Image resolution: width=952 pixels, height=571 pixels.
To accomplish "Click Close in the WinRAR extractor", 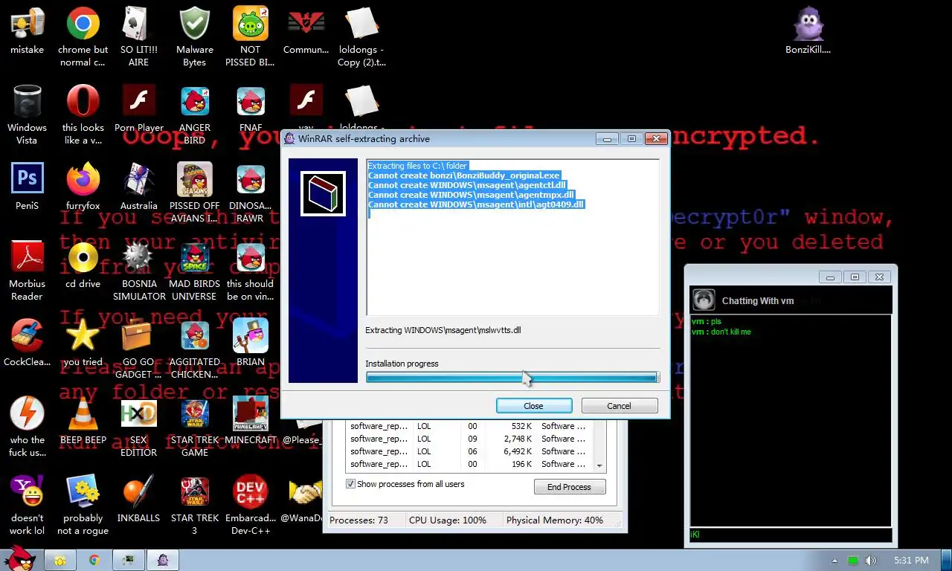I will [x=534, y=406].
